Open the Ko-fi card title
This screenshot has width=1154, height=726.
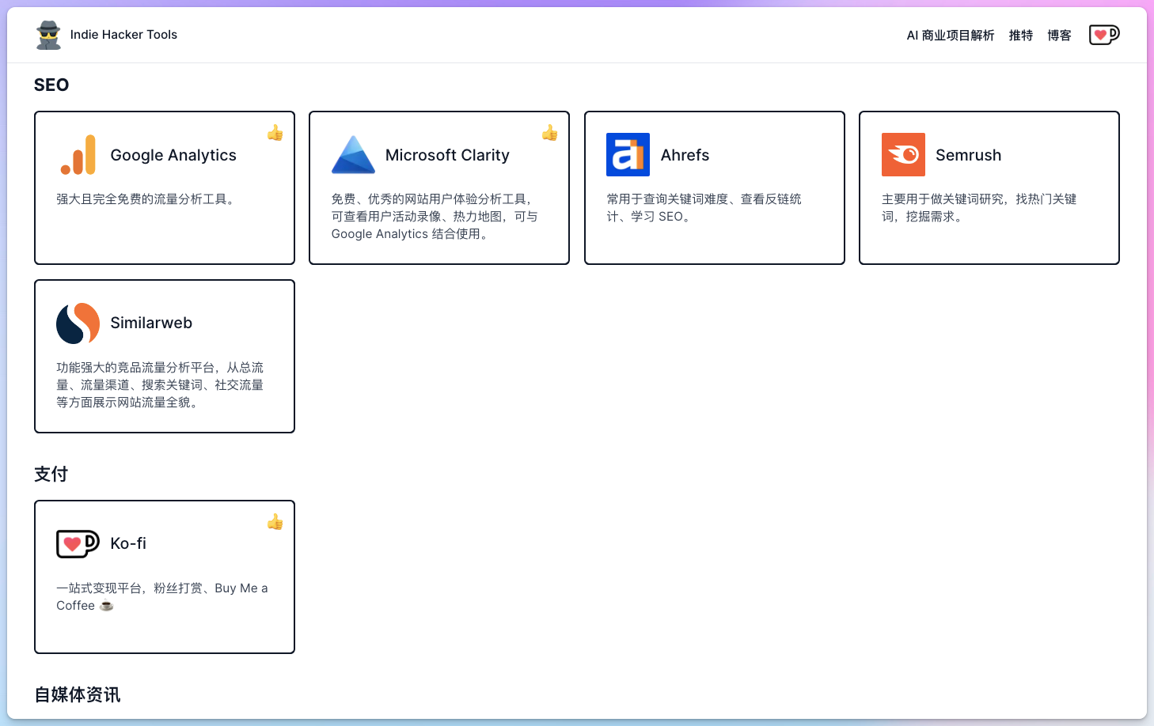point(128,543)
